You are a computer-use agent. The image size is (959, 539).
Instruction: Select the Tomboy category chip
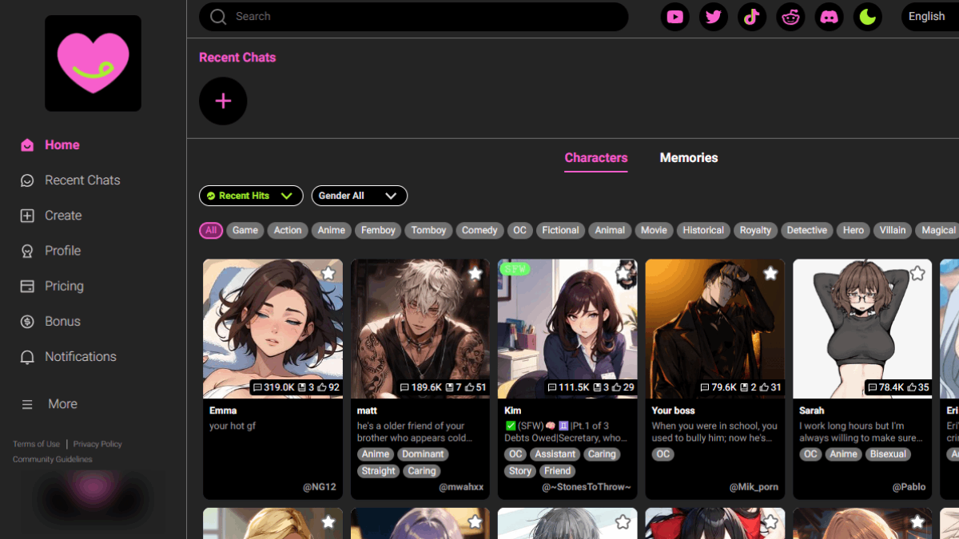point(428,230)
